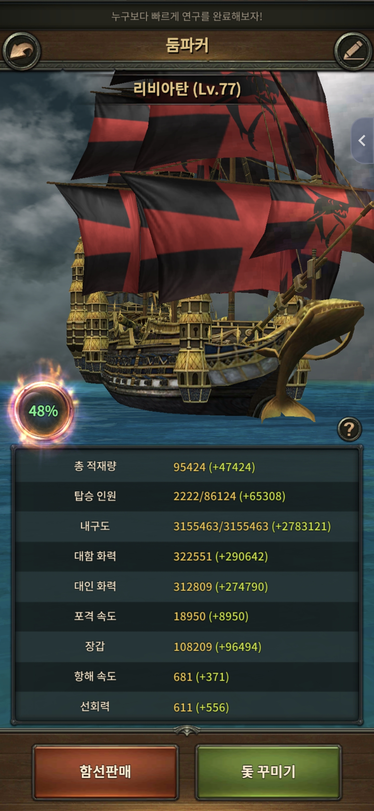Tap the 리비아탄 (Lv.77) ship name label

click(x=187, y=89)
